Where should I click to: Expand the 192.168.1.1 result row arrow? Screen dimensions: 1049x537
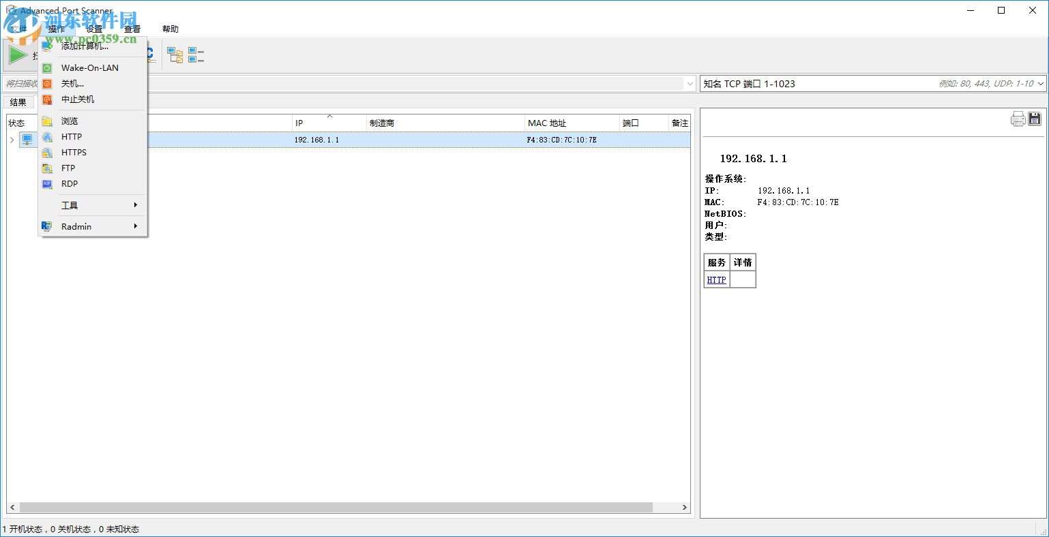click(12, 139)
